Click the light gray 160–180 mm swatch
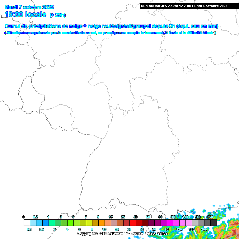Viewport: 239px width, 239px height. 195,223
